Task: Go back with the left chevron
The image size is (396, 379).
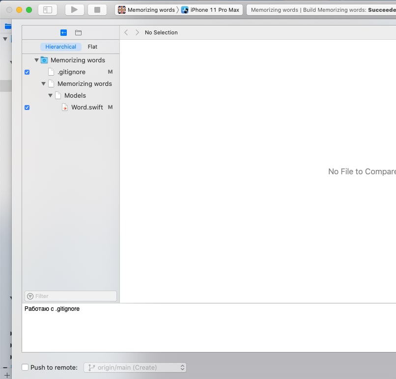Action: point(126,32)
